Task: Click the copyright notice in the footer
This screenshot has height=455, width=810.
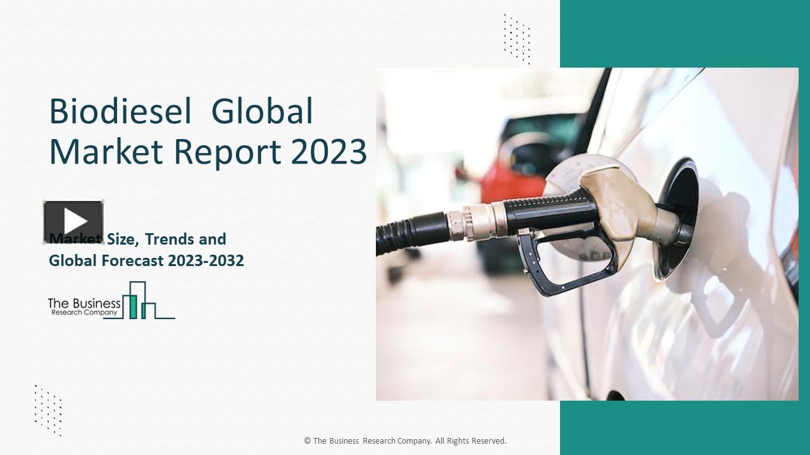Action: (405, 440)
